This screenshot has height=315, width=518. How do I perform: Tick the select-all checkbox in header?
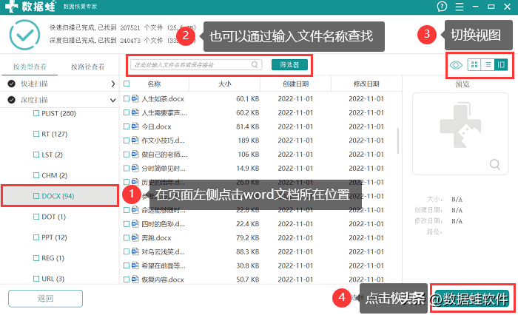[127, 84]
